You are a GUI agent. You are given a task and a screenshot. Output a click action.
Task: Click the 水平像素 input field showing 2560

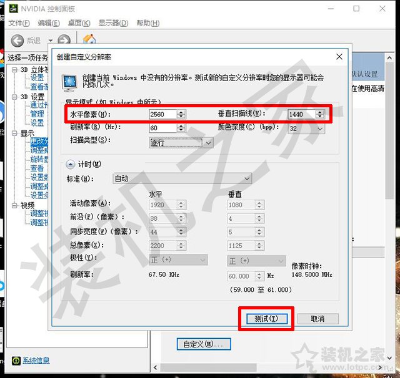click(162, 114)
